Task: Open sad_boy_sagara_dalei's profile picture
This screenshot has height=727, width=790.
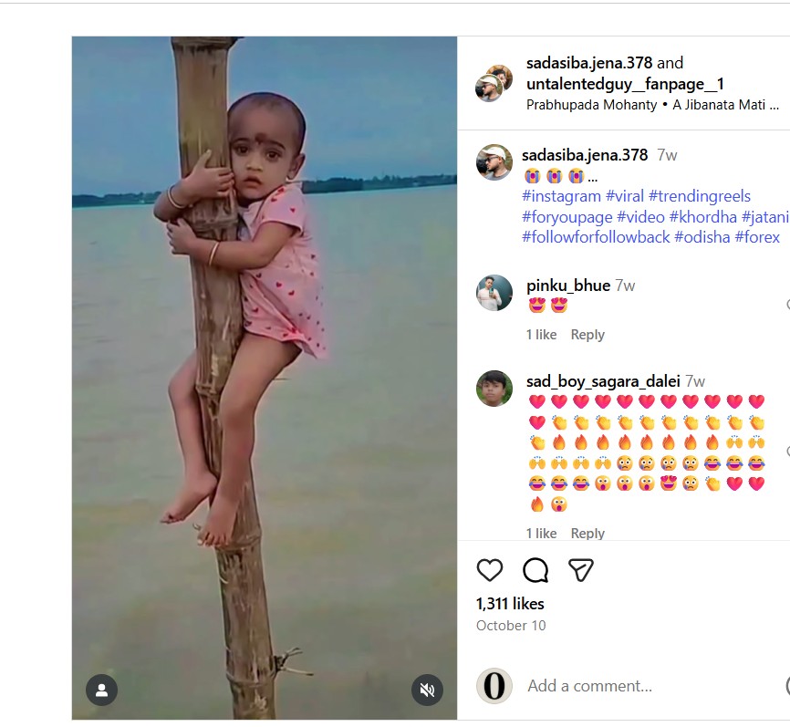Action: (x=494, y=389)
